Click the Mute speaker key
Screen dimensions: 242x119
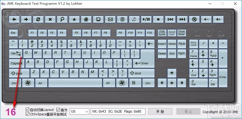(194, 19)
